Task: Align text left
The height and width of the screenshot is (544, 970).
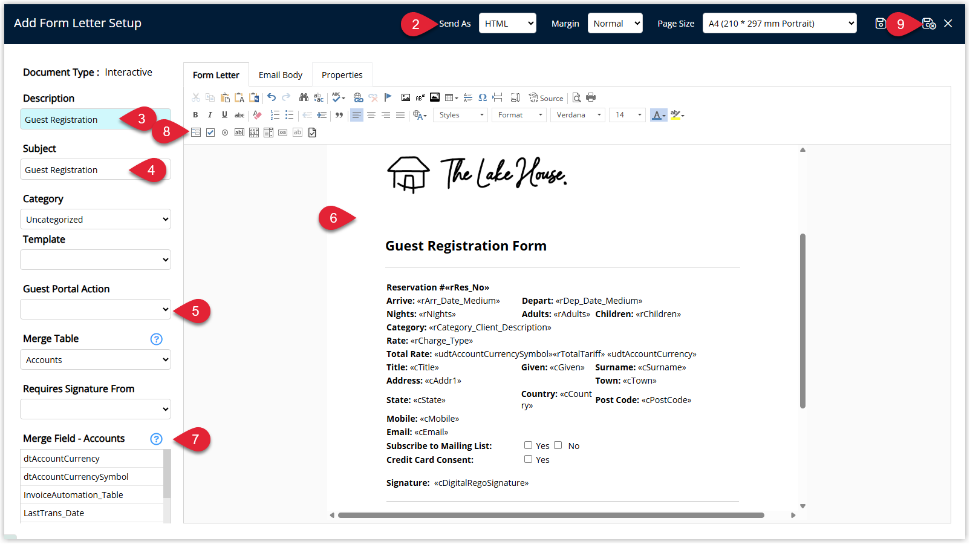Action: [357, 115]
